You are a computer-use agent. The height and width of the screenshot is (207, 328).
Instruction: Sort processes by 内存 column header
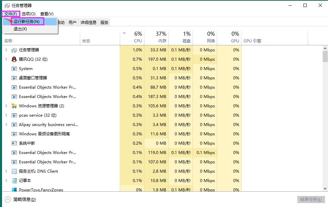[161, 37]
